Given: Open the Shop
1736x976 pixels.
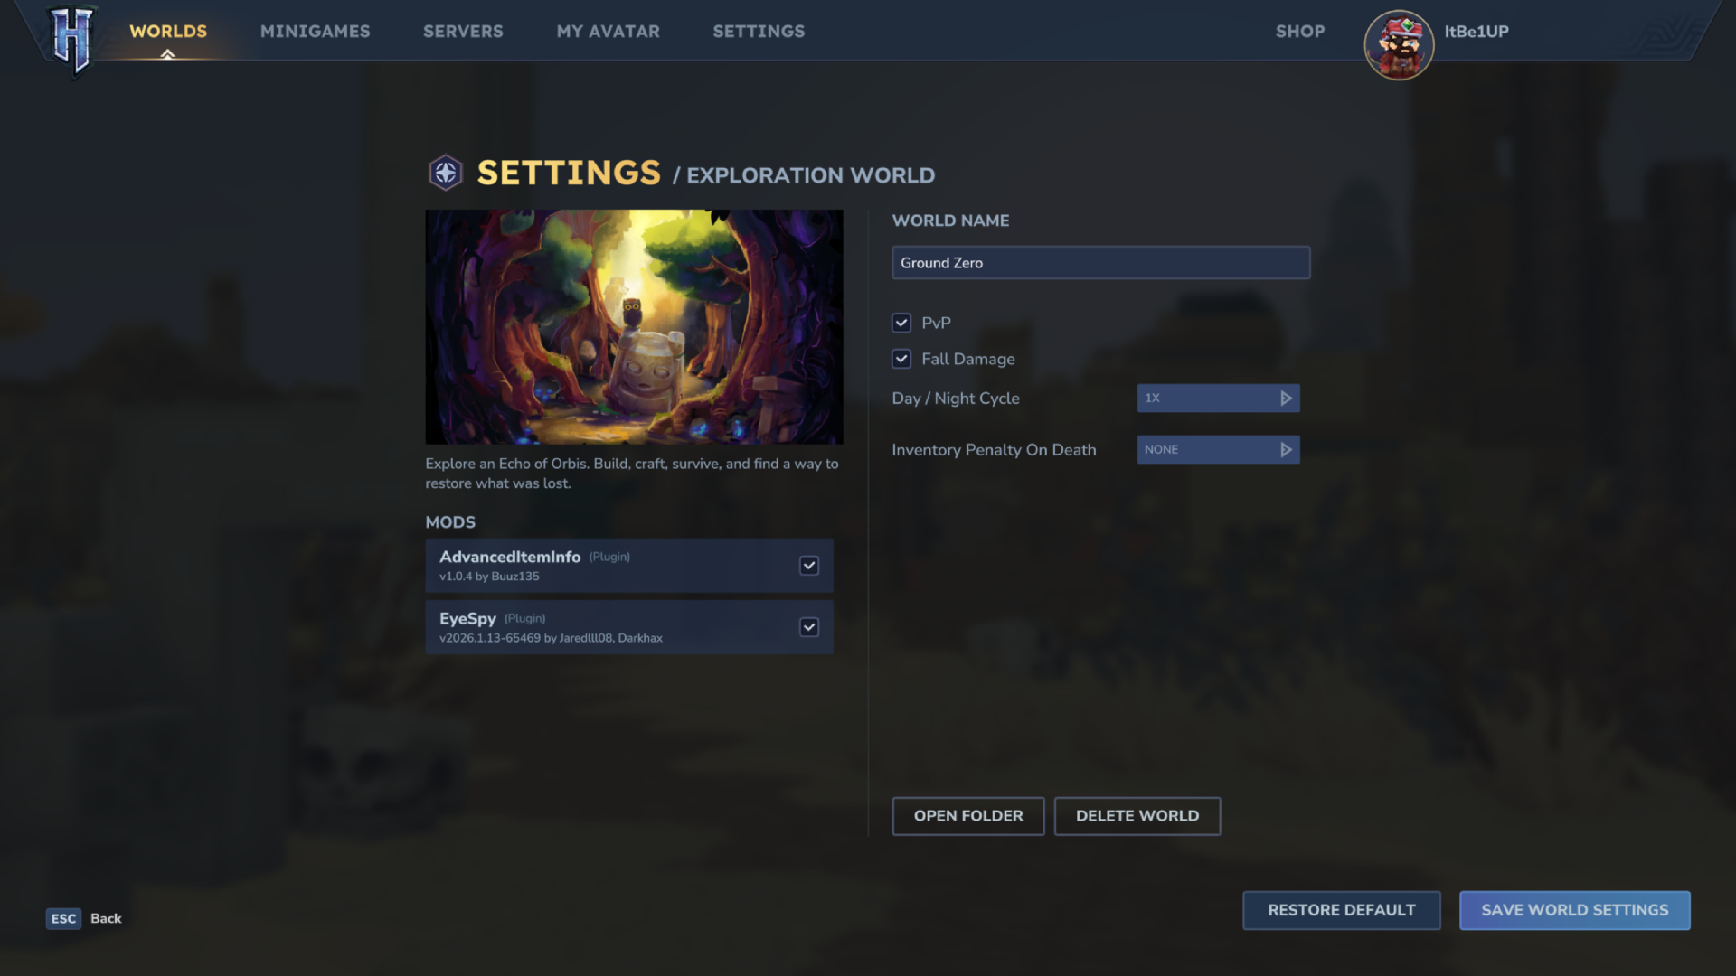Looking at the screenshot, I should coord(1300,31).
